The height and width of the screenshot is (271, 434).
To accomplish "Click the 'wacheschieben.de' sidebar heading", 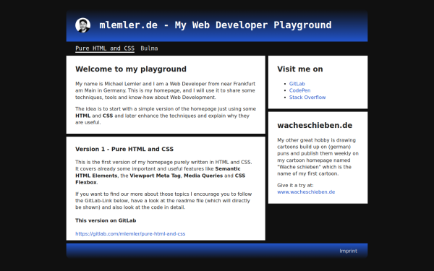I will [315, 125].
